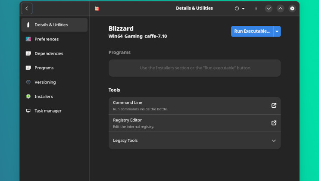Launch Command Line via external icon
Image resolution: width=319 pixels, height=181 pixels.
coord(274,106)
